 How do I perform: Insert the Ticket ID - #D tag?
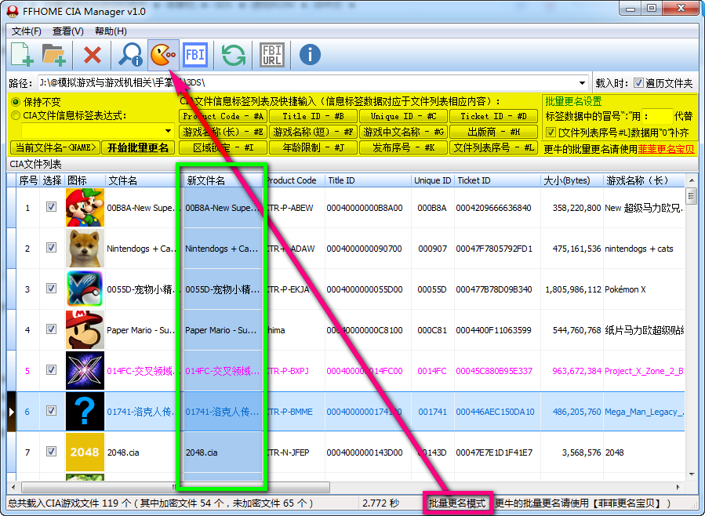pos(494,116)
